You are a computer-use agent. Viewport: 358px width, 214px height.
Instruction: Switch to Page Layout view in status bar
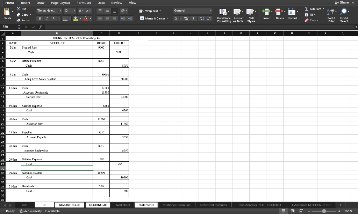[x=293, y=211]
